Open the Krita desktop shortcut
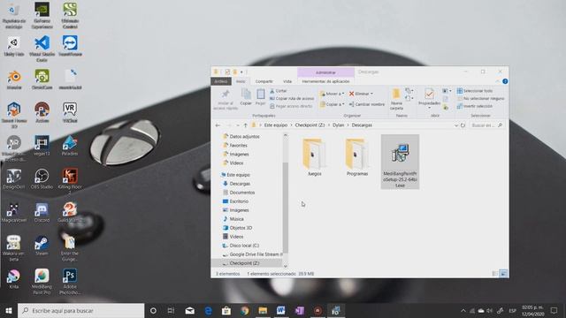566x318 pixels. click(x=14, y=279)
